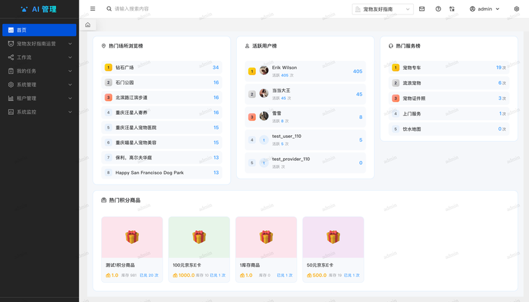The image size is (529, 302).
Task: Click Erik Wilson's avatar
Action: 264,71
